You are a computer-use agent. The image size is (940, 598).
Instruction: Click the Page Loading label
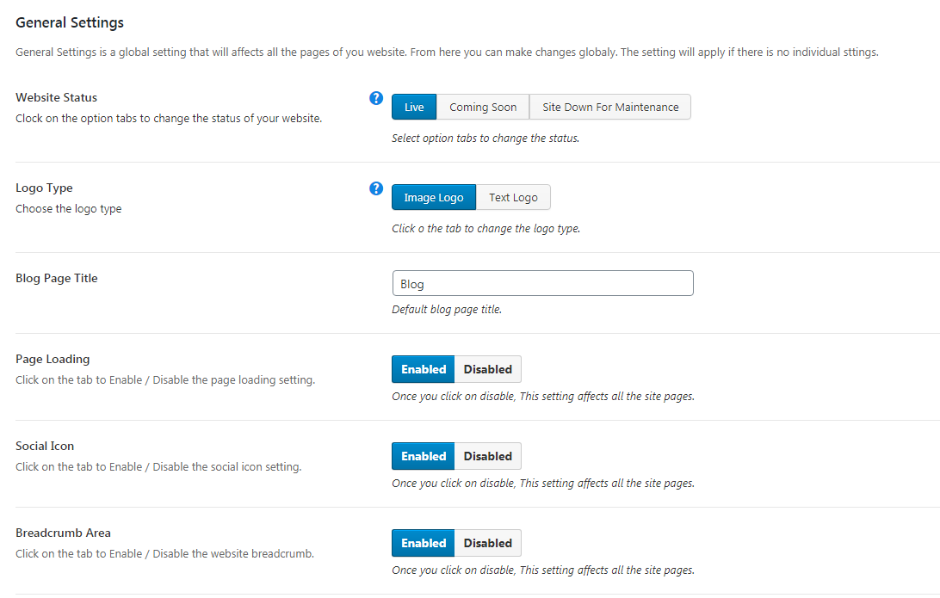tap(53, 360)
